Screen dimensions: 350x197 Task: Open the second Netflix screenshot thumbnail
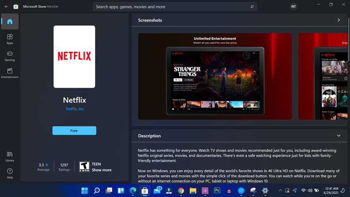coord(323,76)
